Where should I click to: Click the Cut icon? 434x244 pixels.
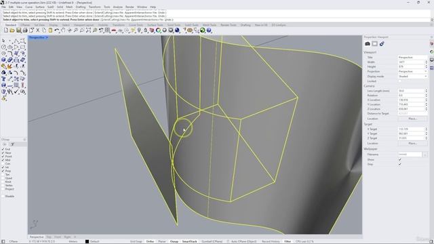tap(38, 30)
